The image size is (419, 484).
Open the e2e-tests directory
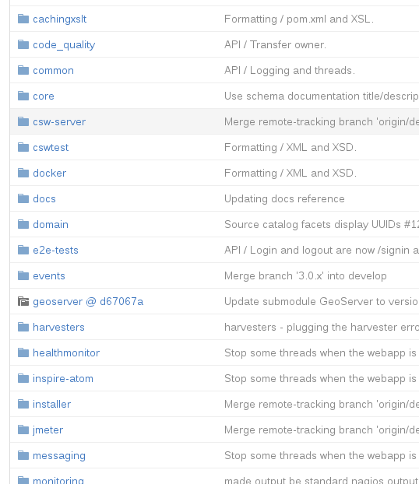click(55, 250)
